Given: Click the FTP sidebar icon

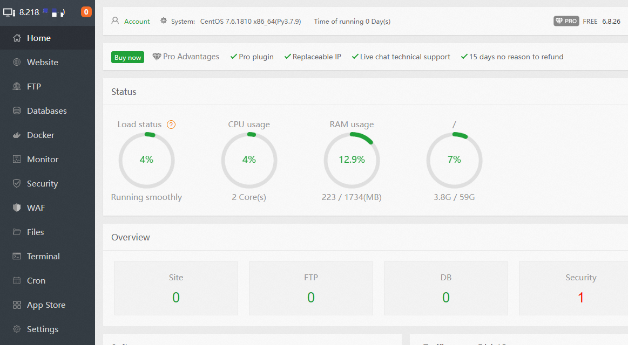Looking at the screenshot, I should [17, 86].
